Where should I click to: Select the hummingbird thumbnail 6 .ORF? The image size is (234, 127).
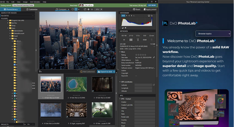(x=102, y=110)
